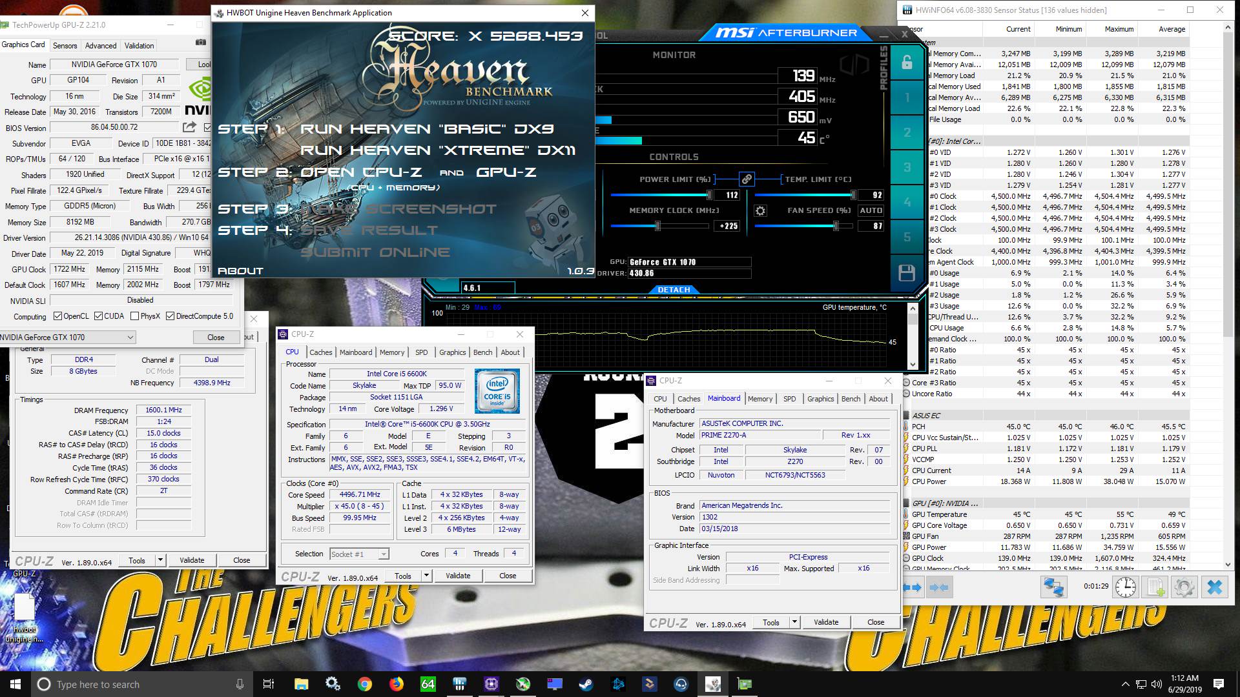This screenshot has height=697, width=1240.
Task: Expand Tools dropdown arrow in CPU-Z Memory window
Action: pos(160,560)
